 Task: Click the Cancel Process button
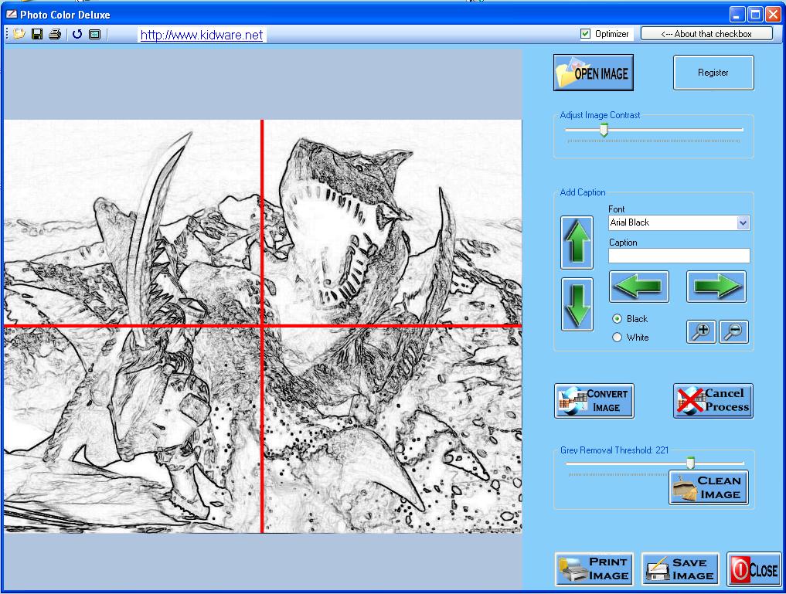tap(713, 401)
